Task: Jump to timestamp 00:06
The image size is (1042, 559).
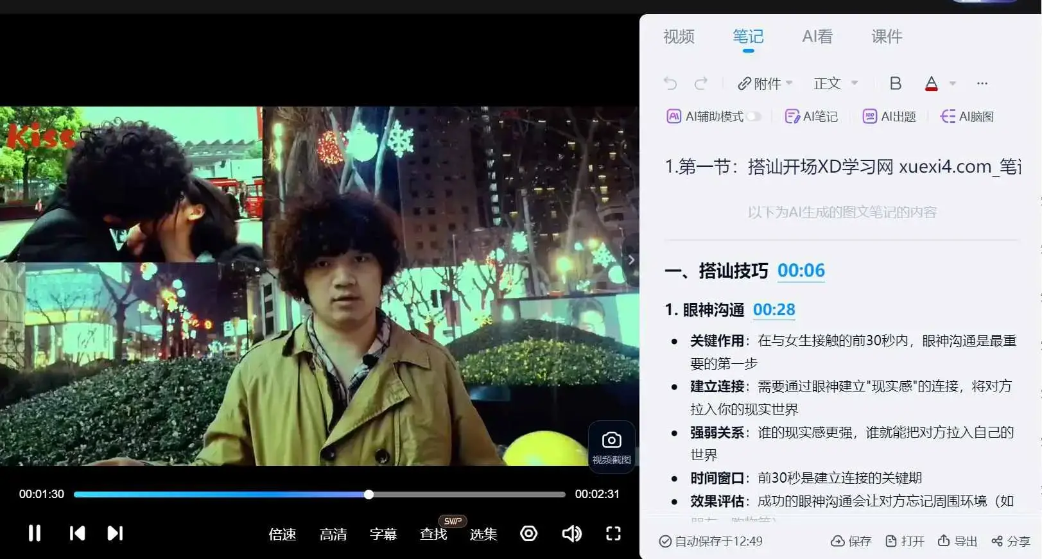Action: click(801, 271)
